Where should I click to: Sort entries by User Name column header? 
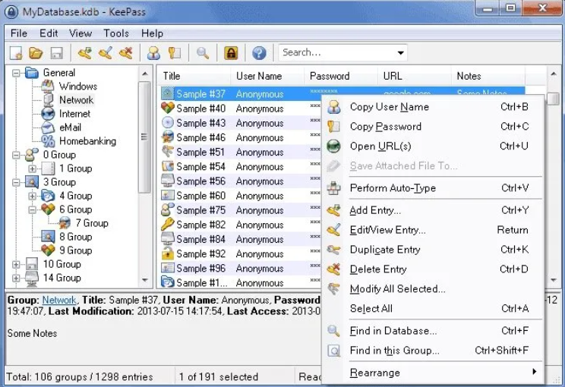pos(268,76)
